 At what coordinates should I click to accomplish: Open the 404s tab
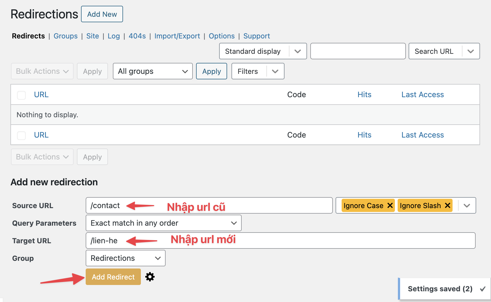pyautogui.click(x=137, y=36)
